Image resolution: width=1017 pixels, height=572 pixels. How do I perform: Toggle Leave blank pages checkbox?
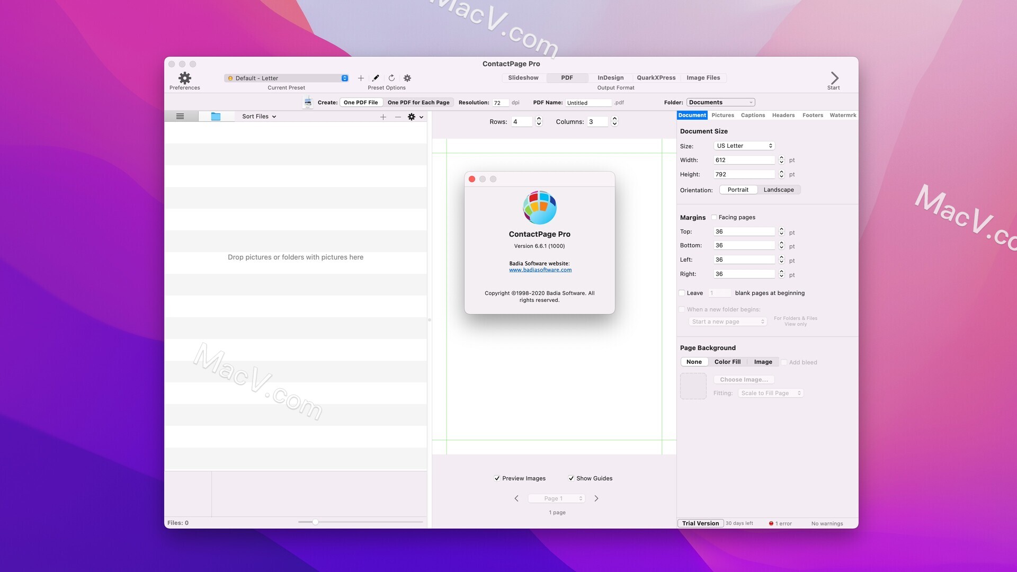[x=682, y=293]
